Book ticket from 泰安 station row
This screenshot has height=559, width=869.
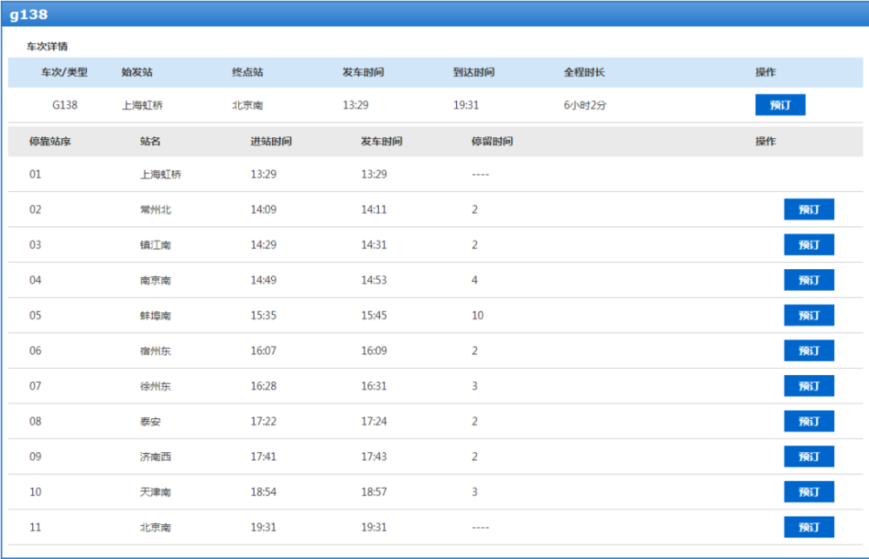coord(808,421)
